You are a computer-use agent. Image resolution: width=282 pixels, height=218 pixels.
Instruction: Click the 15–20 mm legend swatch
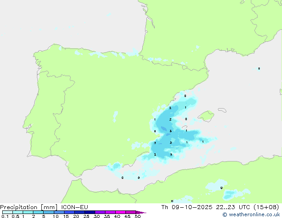point(69,212)
